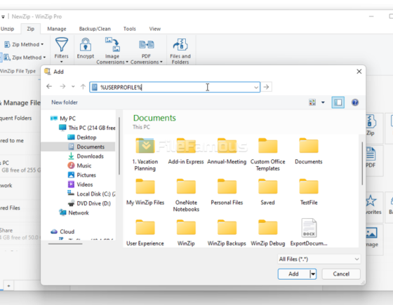Select the Annual-Meeting folder

pyautogui.click(x=227, y=151)
